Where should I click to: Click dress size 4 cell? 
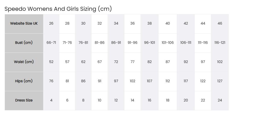click(x=51, y=100)
